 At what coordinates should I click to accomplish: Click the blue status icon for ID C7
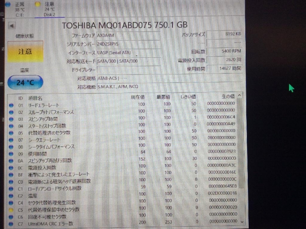(x=11, y=224)
